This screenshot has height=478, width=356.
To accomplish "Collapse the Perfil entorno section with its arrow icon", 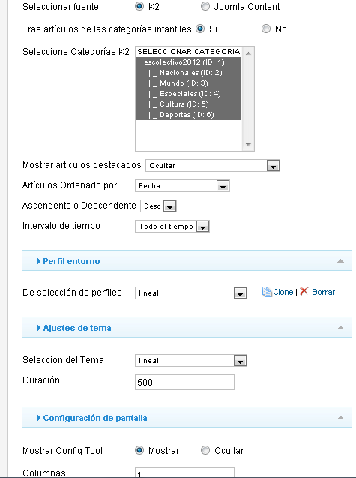I will point(341,261).
